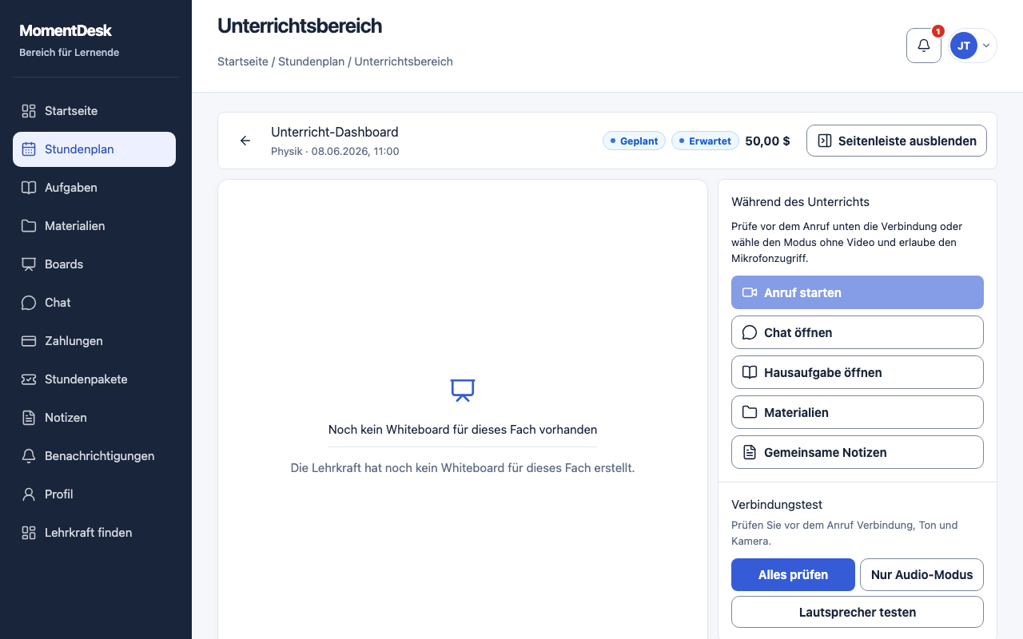This screenshot has width=1023, height=639.
Task: Click the MomentDesk logo text
Action: (x=66, y=30)
